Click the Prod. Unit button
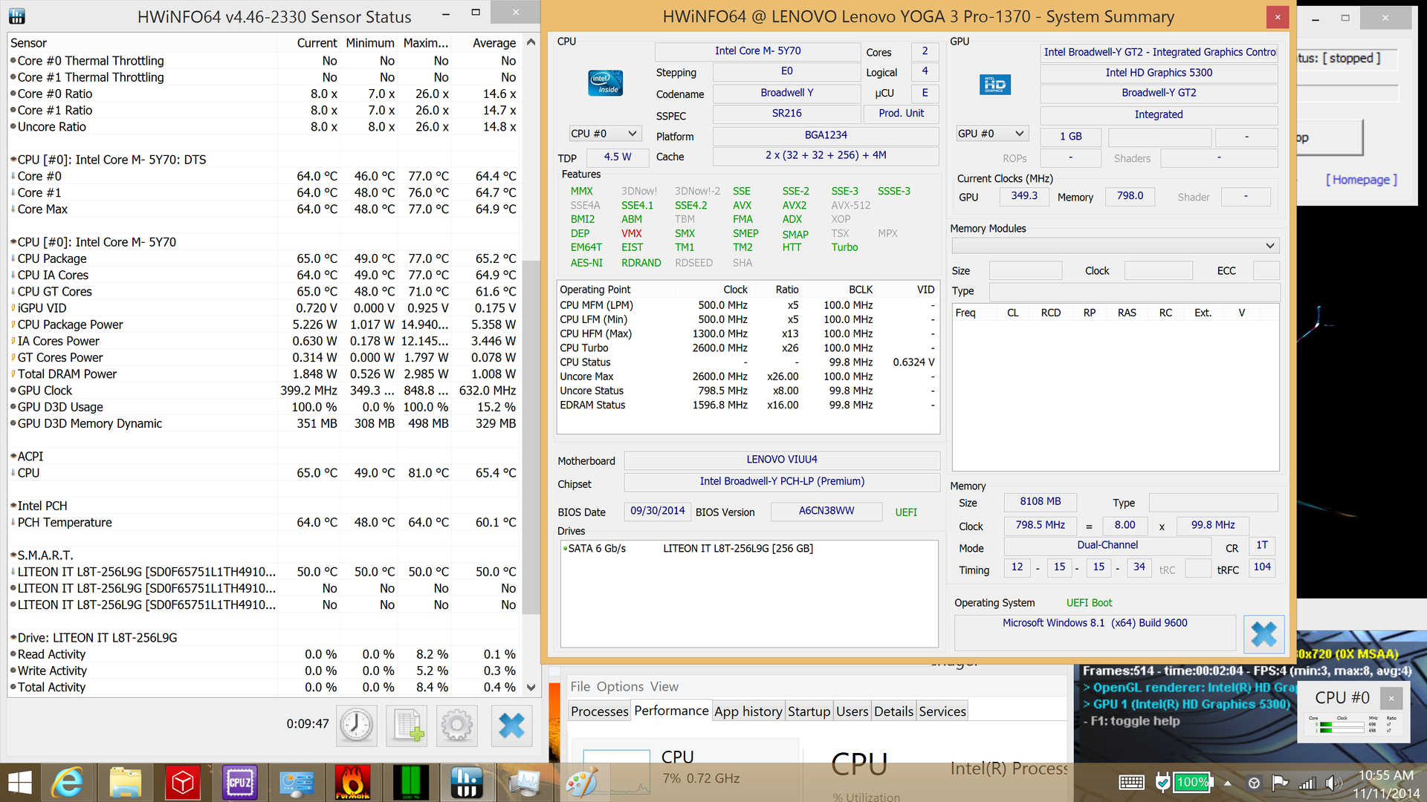Screen dimensions: 1427x802 (901, 114)
